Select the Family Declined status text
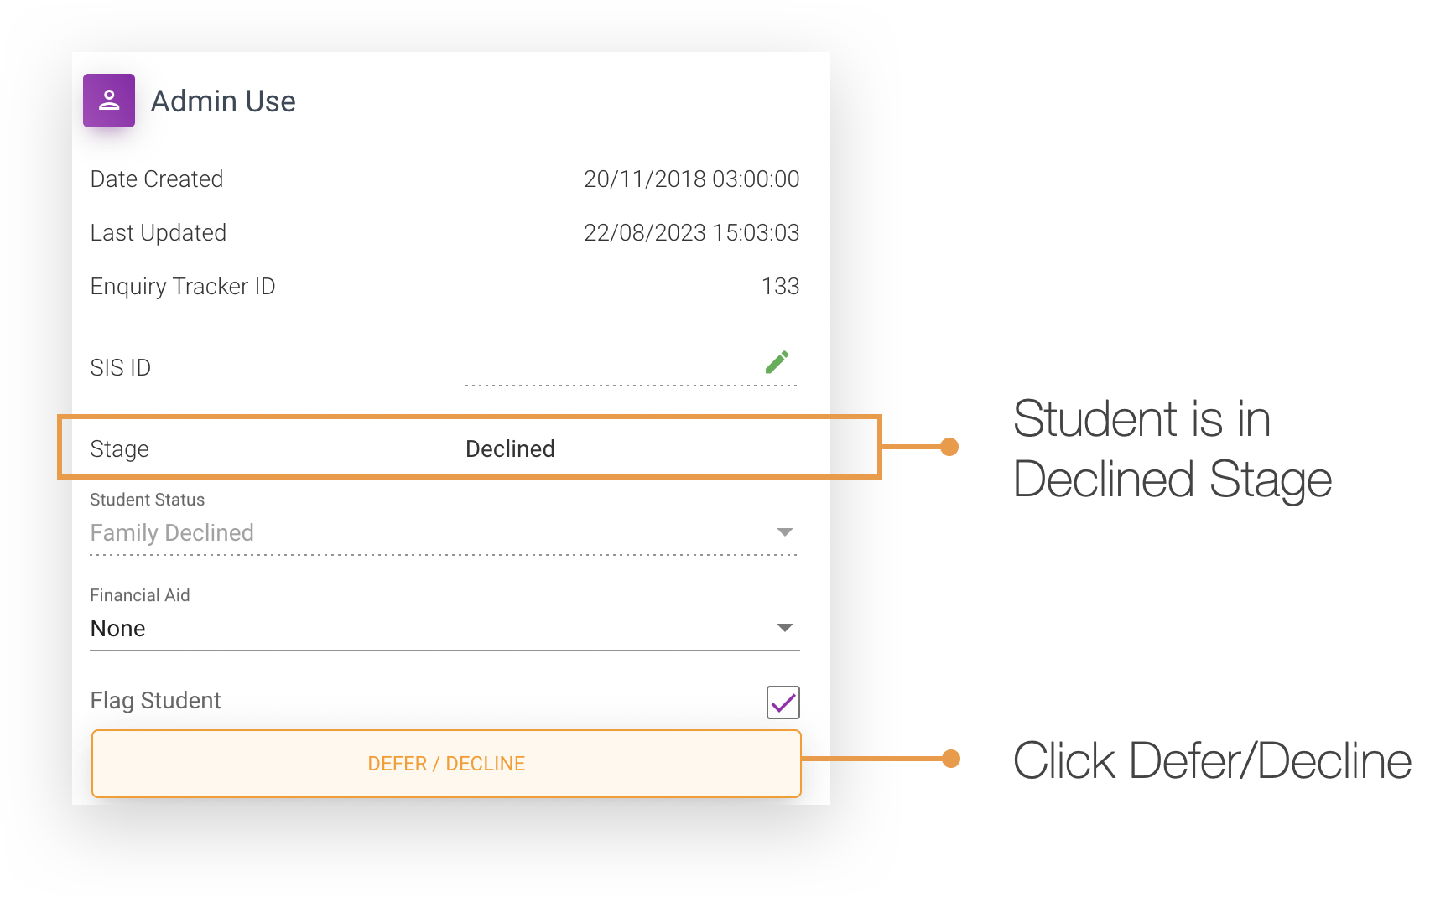Image resolution: width=1456 pixels, height=897 pixels. [172, 532]
